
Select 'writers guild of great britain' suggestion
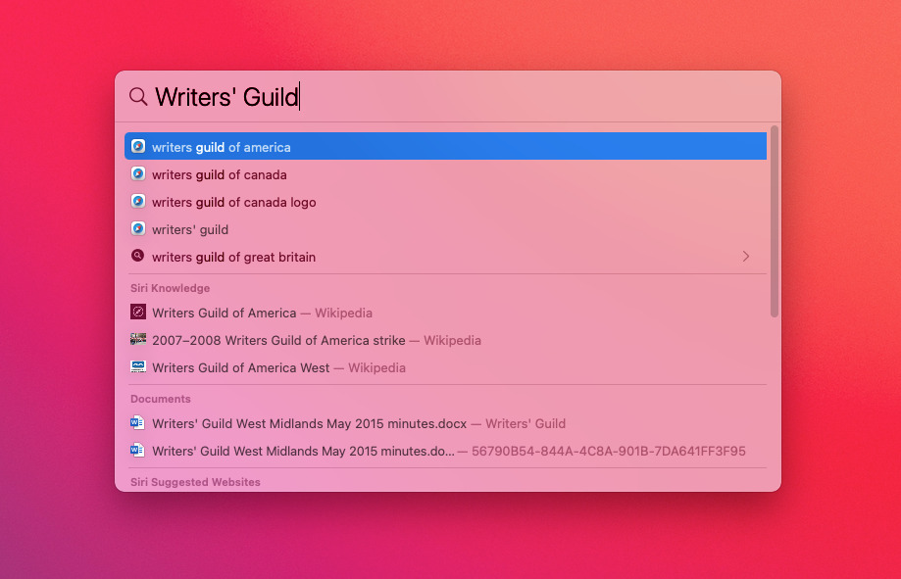(x=445, y=257)
